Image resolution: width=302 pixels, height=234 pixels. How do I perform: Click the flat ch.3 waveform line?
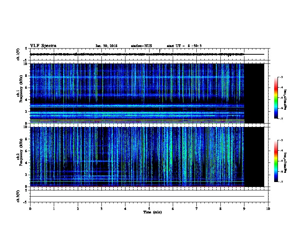point(147,197)
